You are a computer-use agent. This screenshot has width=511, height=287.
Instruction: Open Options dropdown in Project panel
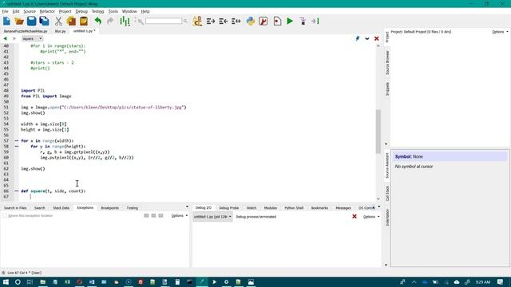[x=500, y=32]
